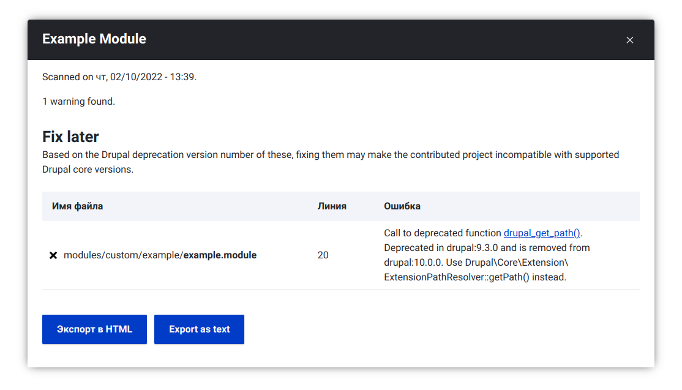The height and width of the screenshot is (390, 682).
Task: Click the ExtensionPathResolver::getPath() suggestion text
Action: [474, 277]
